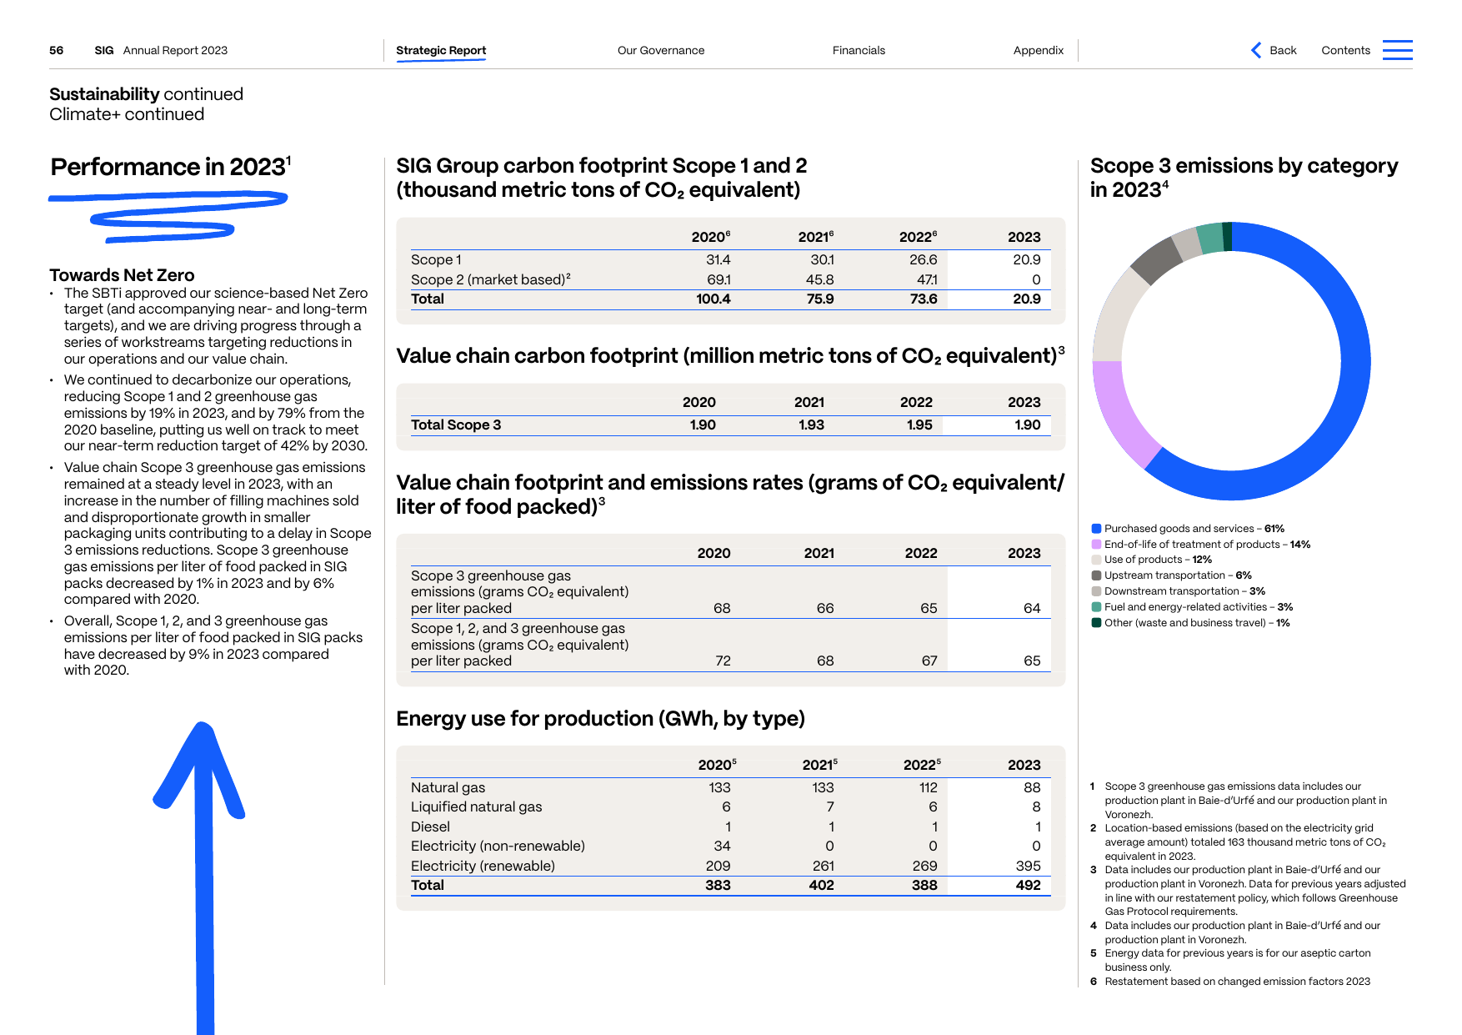The height and width of the screenshot is (1035, 1462).
Task: Click the Contents link label
Action: [x=1345, y=50]
